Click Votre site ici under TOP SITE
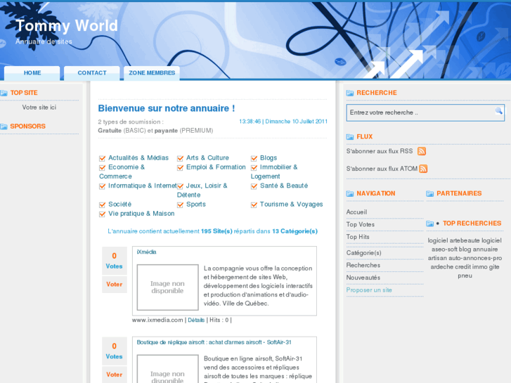The height and width of the screenshot is (383, 511). point(39,108)
